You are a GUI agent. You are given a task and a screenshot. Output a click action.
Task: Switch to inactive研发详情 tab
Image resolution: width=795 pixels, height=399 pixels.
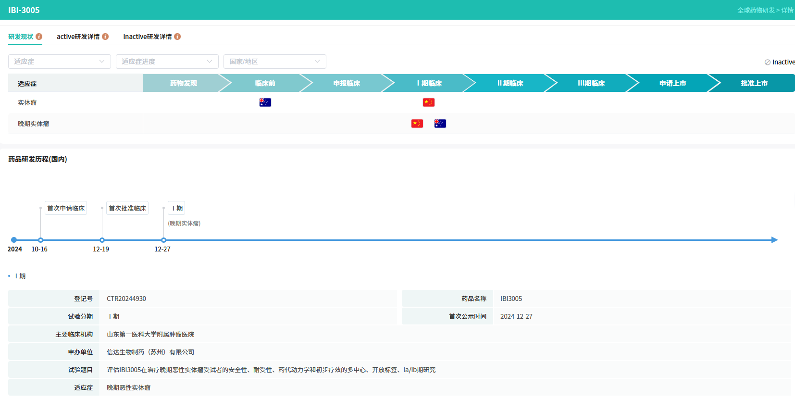(x=147, y=37)
